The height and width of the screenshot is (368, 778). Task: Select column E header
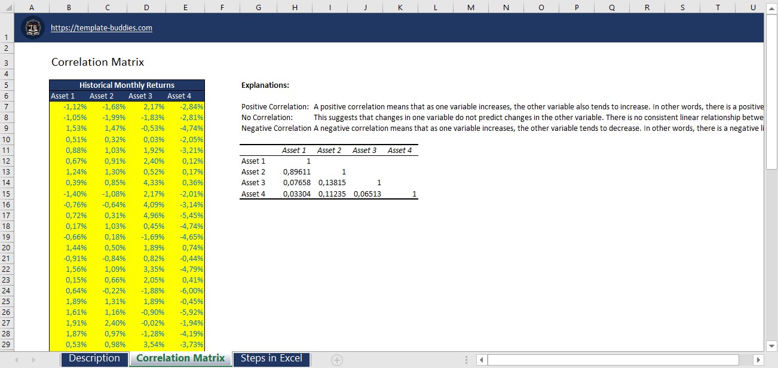(x=185, y=7)
